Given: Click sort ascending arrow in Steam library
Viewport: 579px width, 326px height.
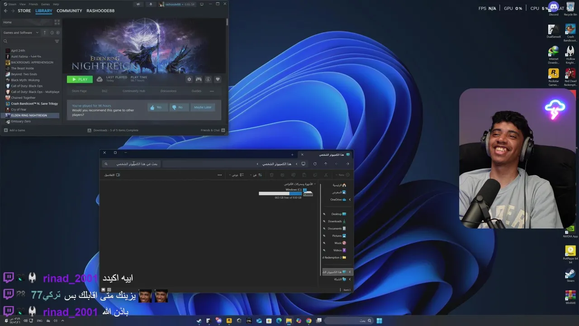Looking at the screenshot, I should pos(44,33).
